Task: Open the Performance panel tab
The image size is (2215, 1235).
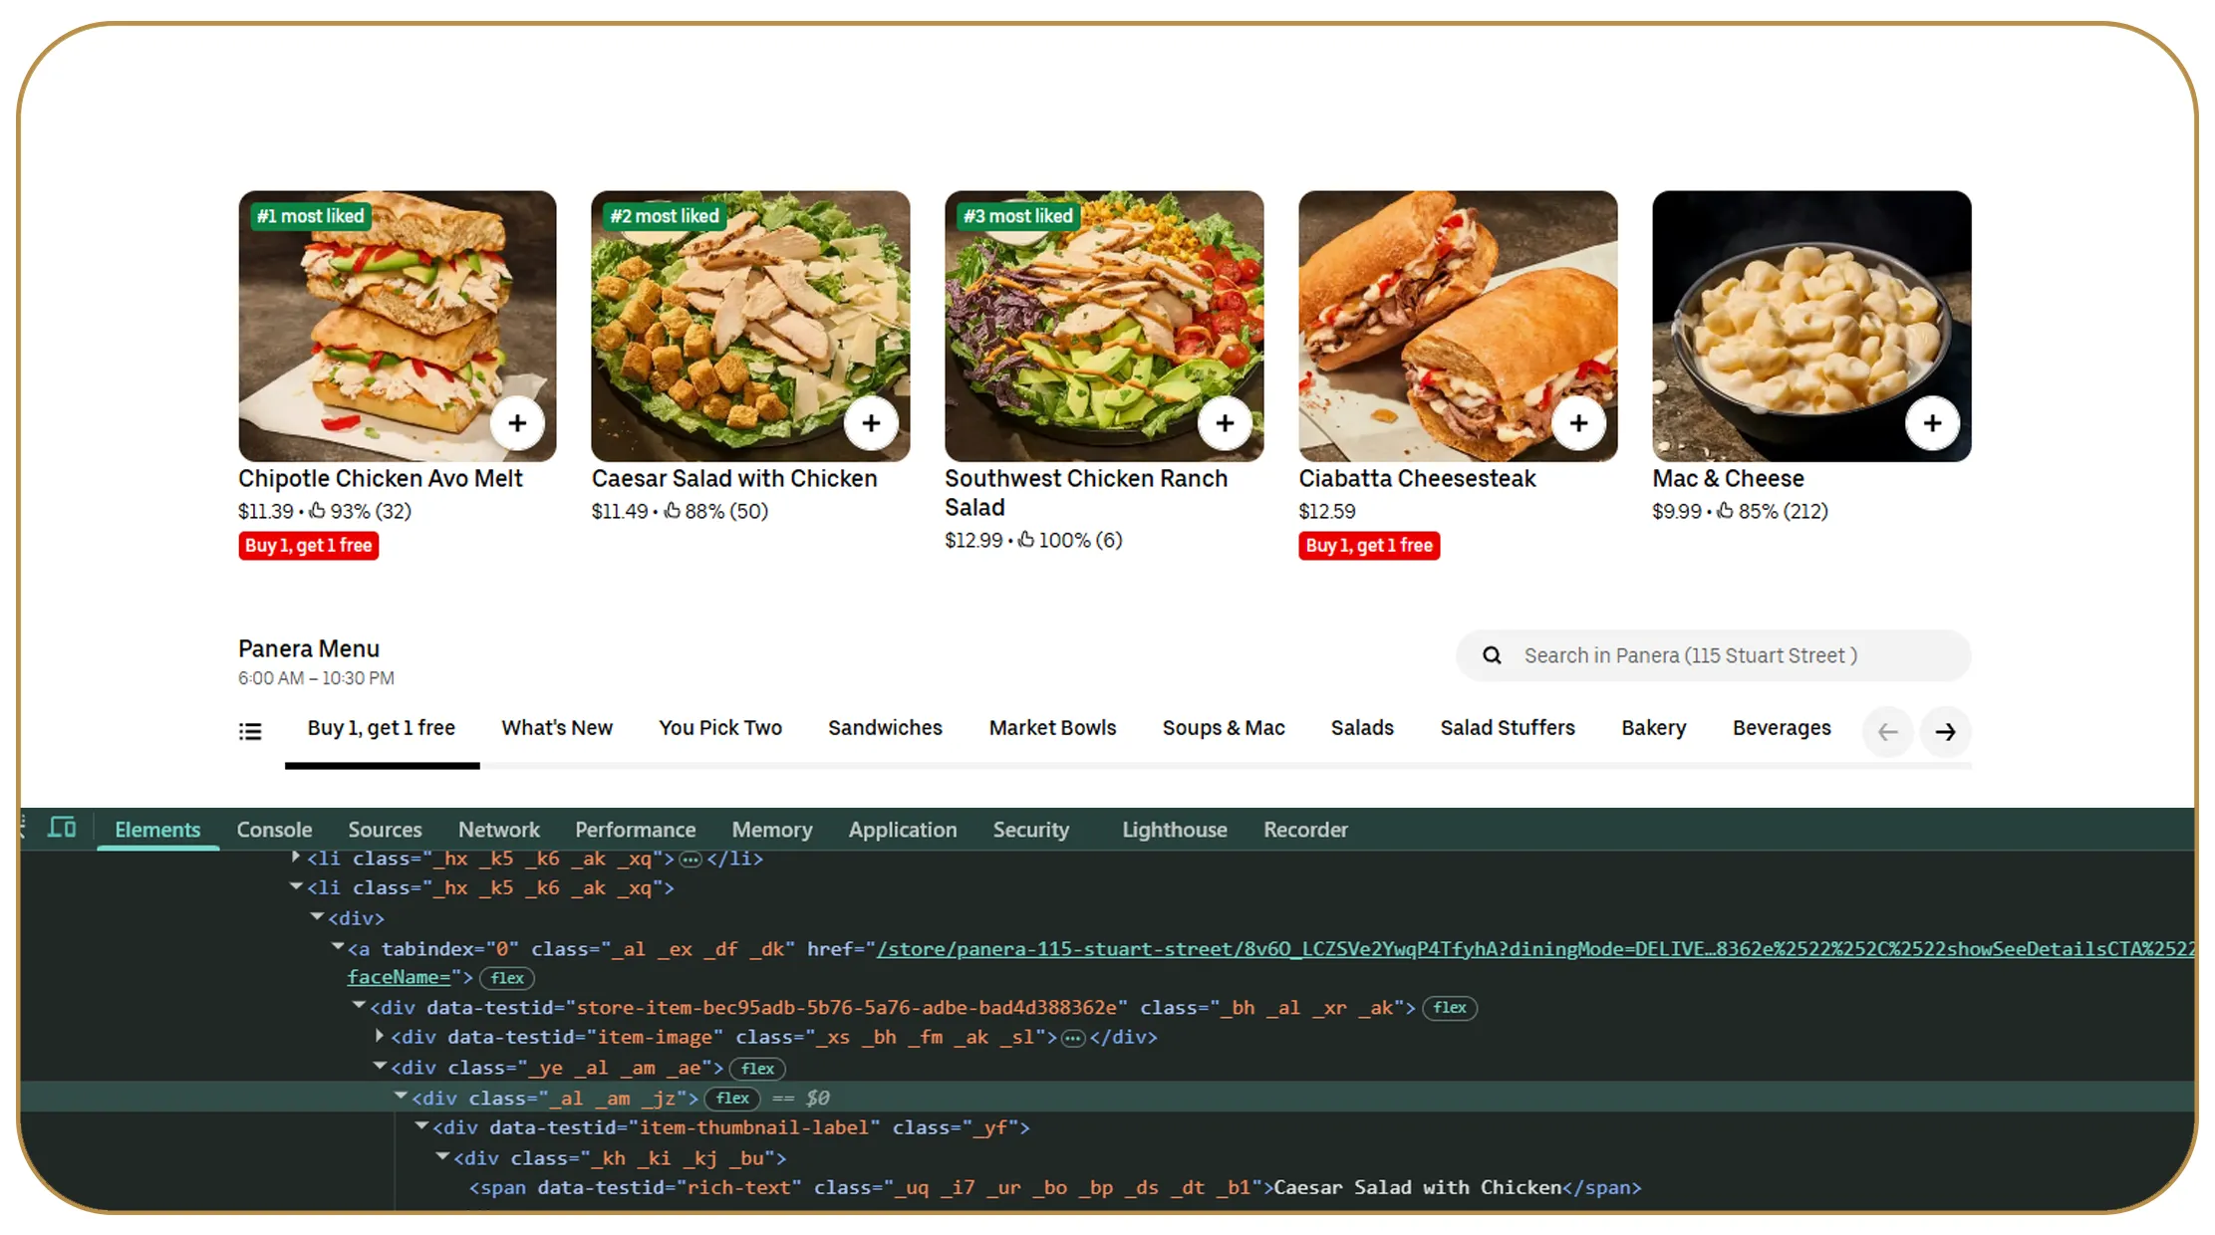Action: 635,830
